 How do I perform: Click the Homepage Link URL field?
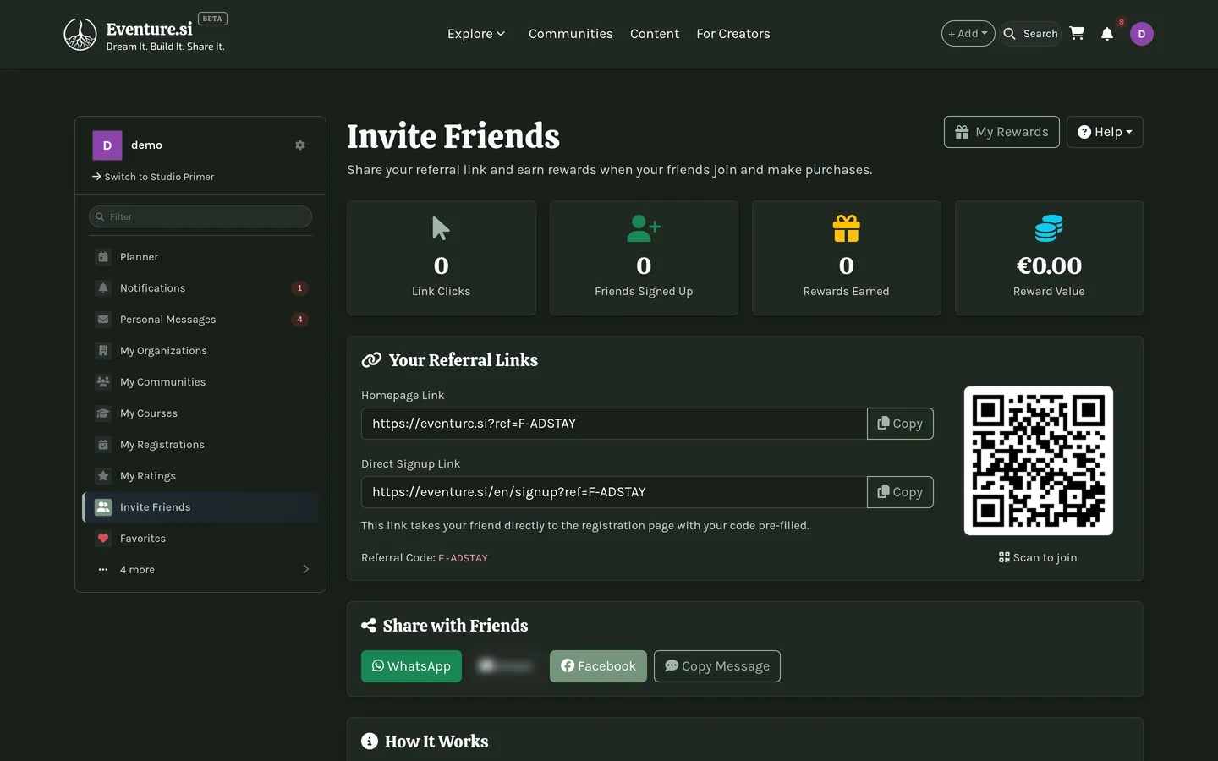coord(614,424)
